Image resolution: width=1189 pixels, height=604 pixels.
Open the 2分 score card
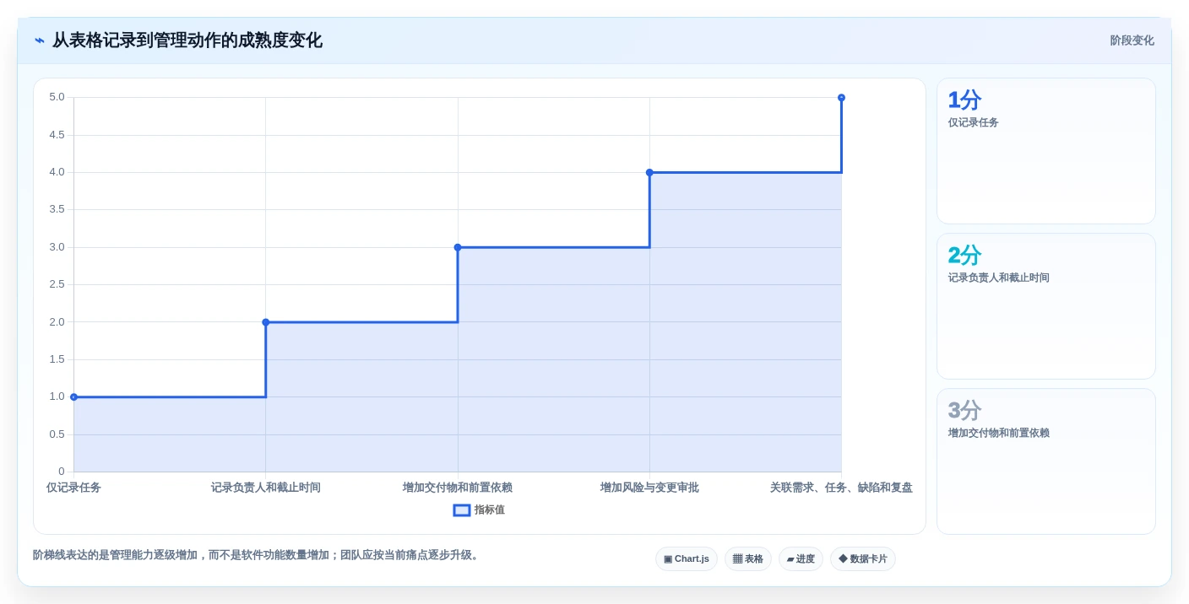[1046, 306]
